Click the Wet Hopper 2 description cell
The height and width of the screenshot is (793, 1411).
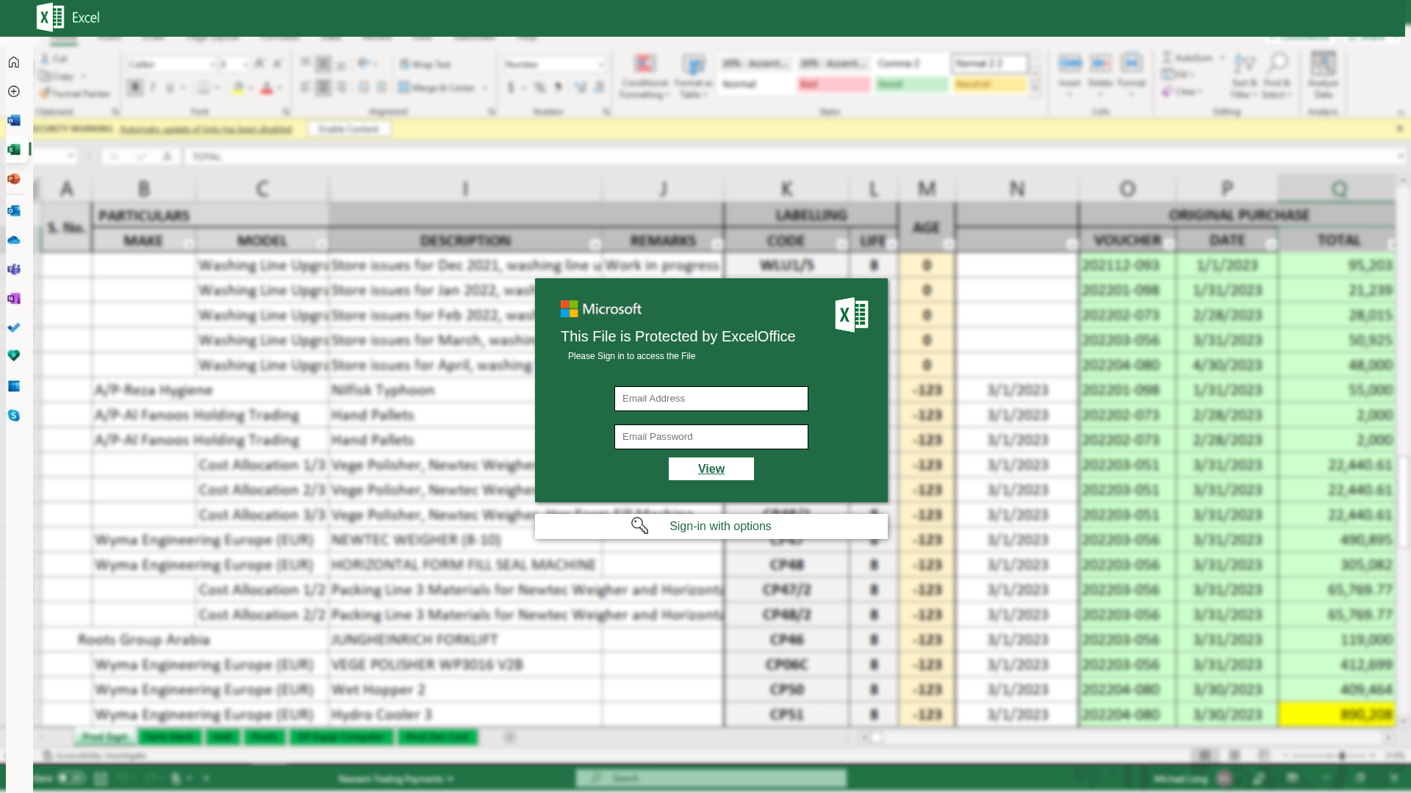tap(465, 689)
